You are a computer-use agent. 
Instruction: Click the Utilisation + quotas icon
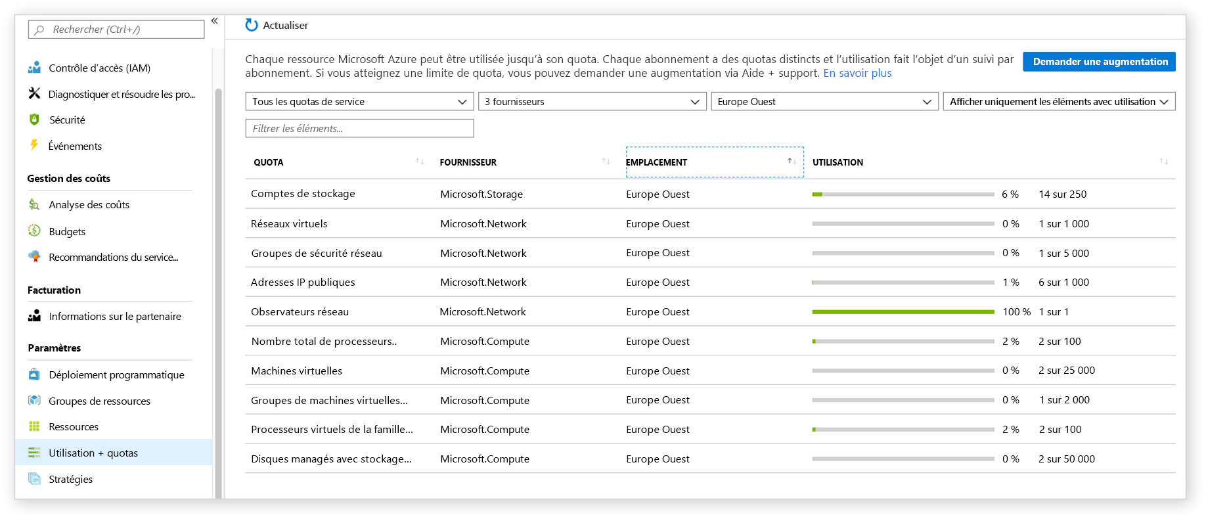(34, 453)
